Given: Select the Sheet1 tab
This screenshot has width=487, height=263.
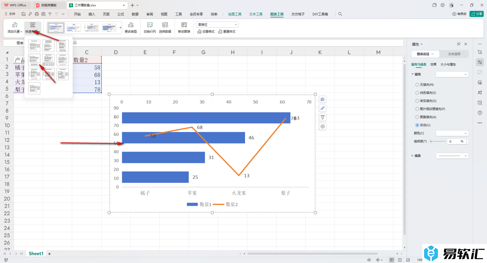Looking at the screenshot, I should click(36, 254).
